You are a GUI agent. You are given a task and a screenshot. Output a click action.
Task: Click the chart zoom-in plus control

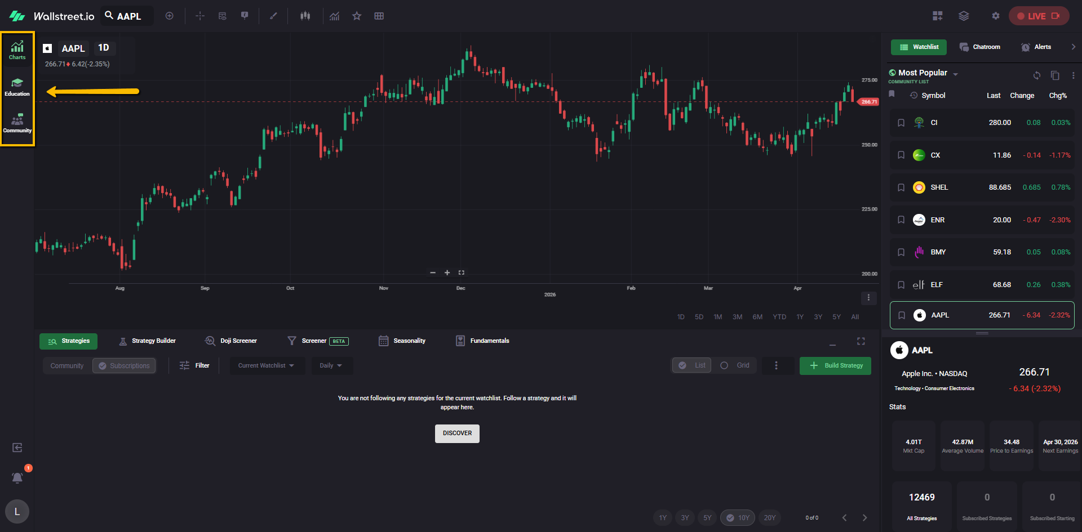coord(447,272)
